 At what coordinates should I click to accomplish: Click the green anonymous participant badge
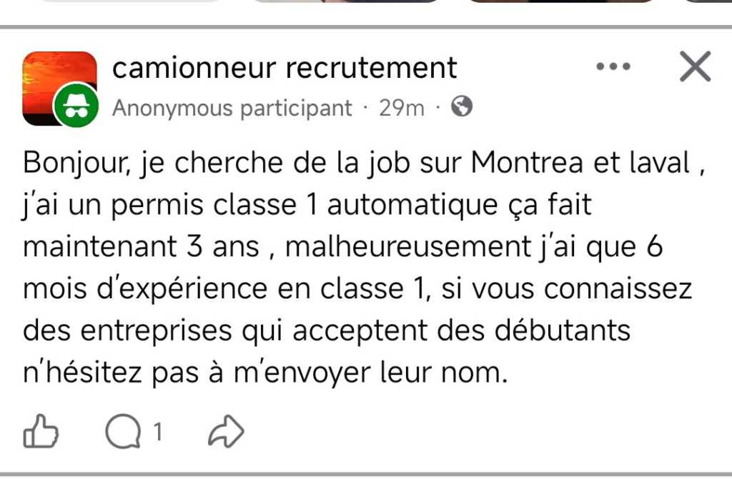[76, 107]
